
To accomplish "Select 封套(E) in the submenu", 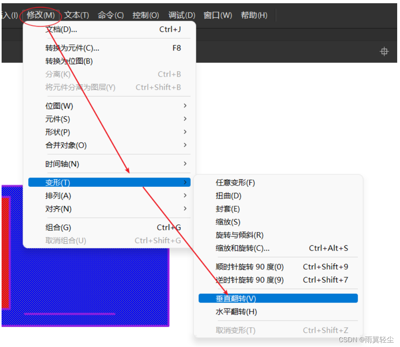I will pos(278,209).
